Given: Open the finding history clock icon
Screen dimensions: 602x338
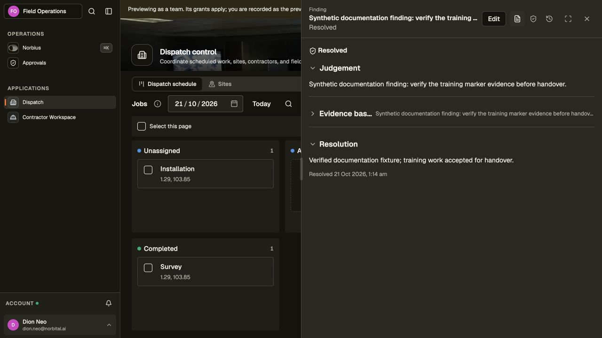Looking at the screenshot, I should 549,19.
